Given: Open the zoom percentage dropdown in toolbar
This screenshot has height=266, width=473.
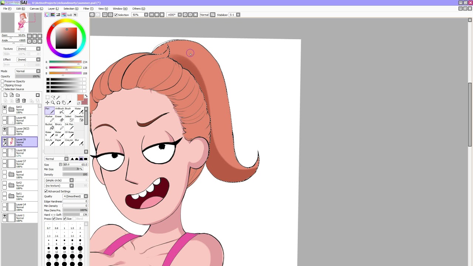Looking at the screenshot, I should click(x=140, y=15).
